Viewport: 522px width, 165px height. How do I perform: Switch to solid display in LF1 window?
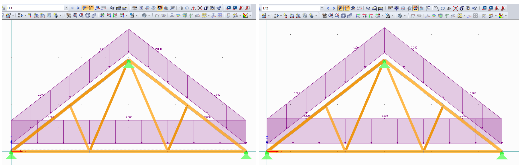(x=94, y=15)
